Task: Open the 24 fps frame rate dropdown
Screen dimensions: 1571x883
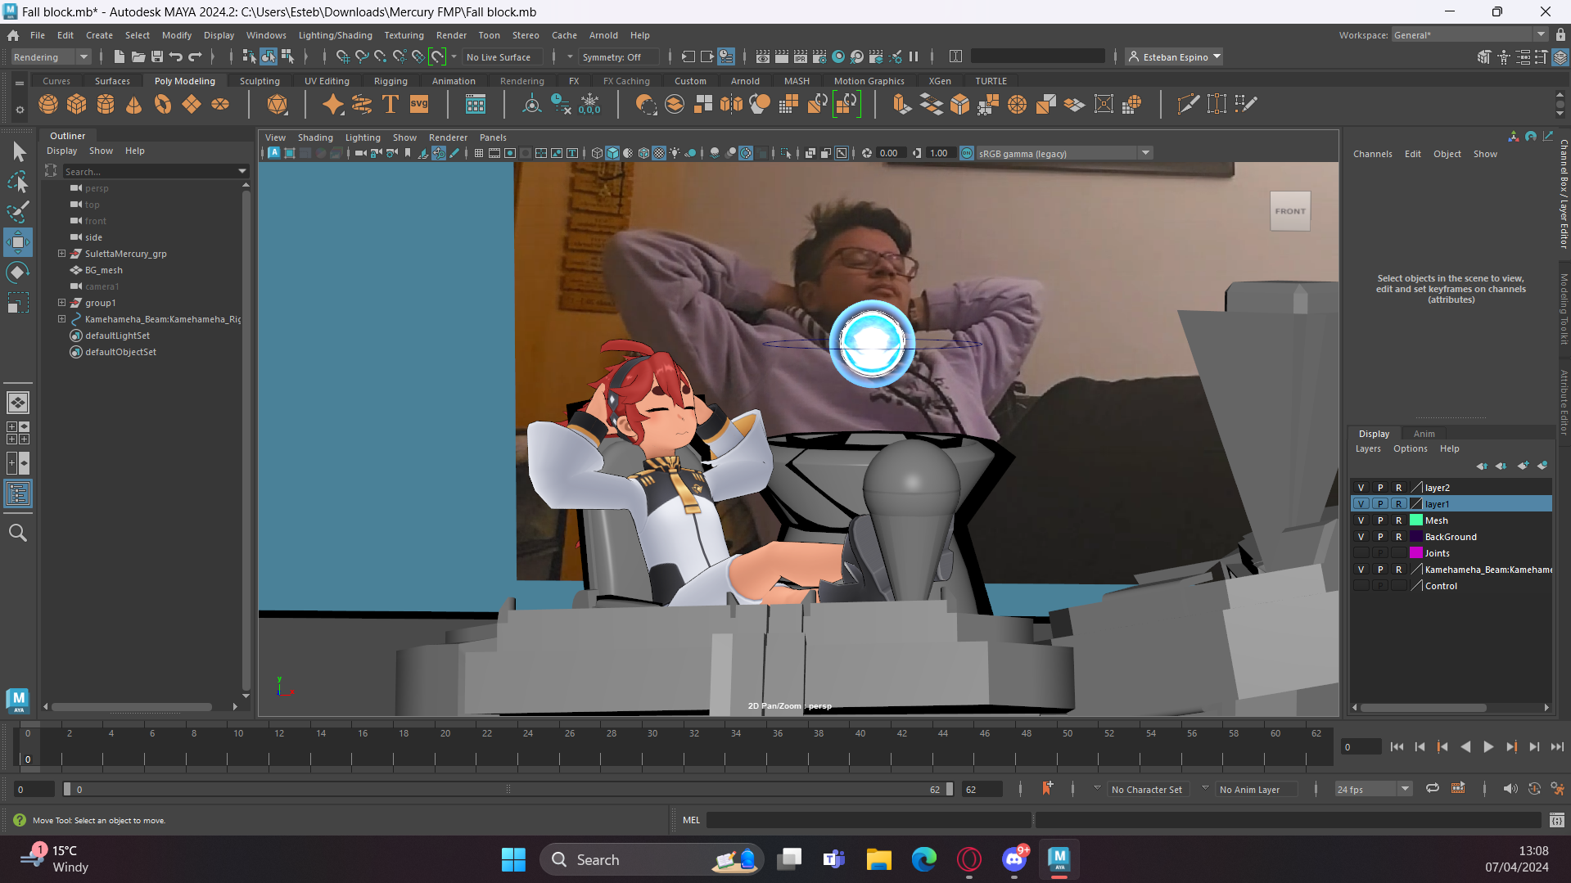Action: click(1373, 789)
